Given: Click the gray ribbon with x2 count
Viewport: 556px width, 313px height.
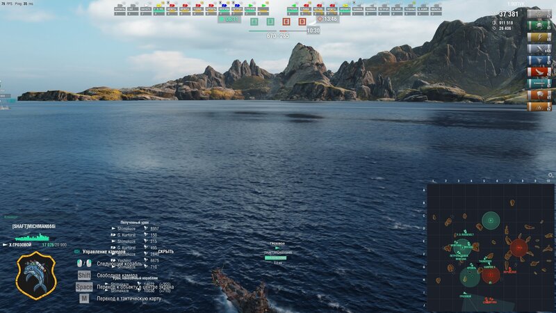Looking at the screenshot, I should (539, 14).
